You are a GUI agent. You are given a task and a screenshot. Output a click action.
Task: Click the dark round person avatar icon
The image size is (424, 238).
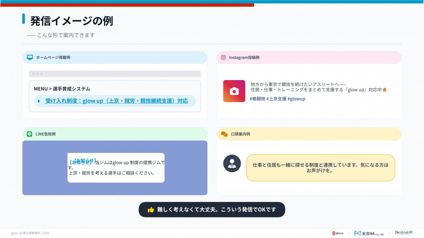232,164
